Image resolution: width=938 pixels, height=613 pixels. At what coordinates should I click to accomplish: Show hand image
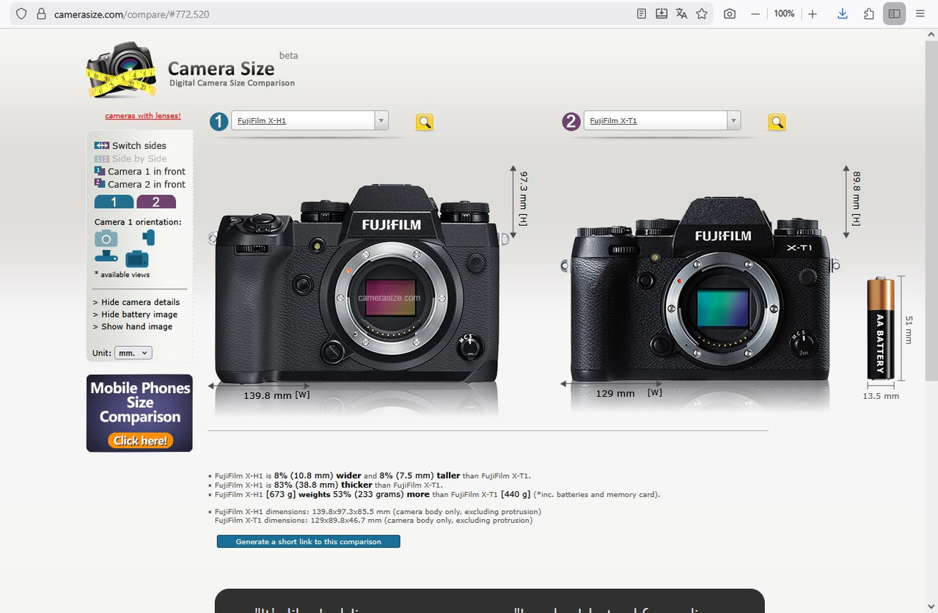pyautogui.click(x=133, y=327)
